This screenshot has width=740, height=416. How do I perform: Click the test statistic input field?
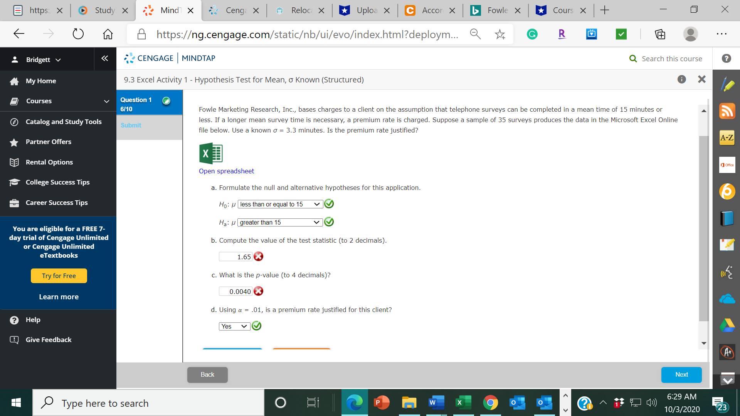click(x=235, y=257)
